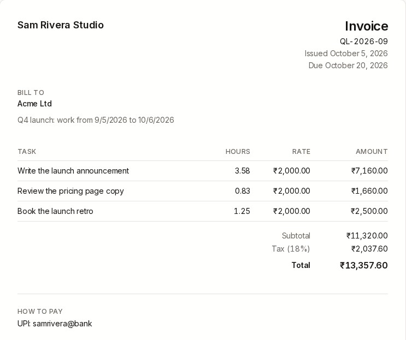This screenshot has height=340, width=406.
Task: Select the Book the launch retro task
Action: [55, 211]
